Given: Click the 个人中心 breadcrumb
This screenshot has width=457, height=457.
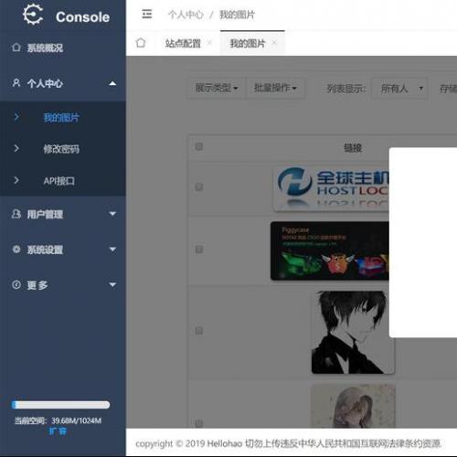Looking at the screenshot, I should tap(186, 15).
